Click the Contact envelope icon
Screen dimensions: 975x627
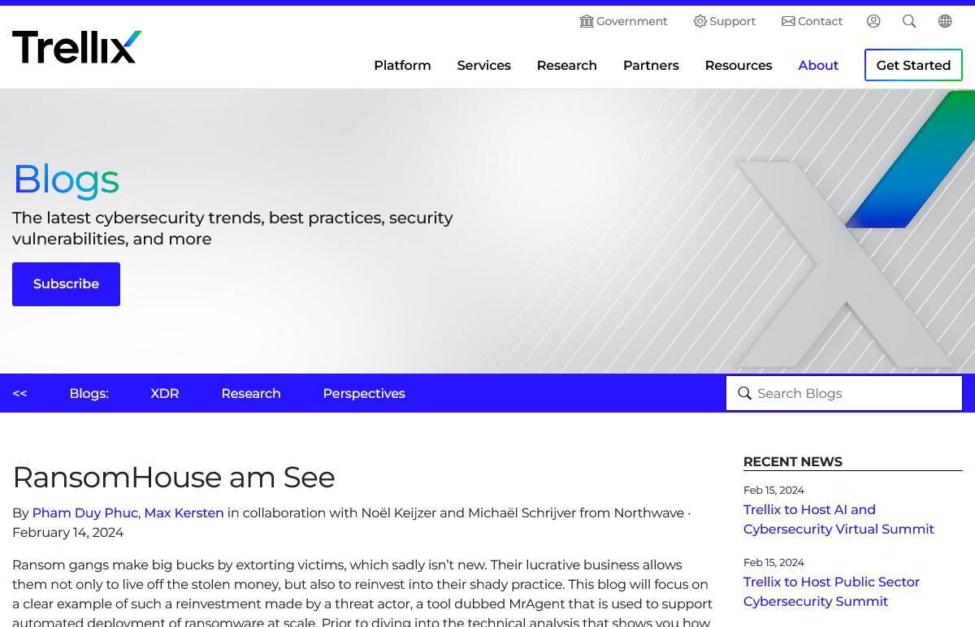click(788, 21)
